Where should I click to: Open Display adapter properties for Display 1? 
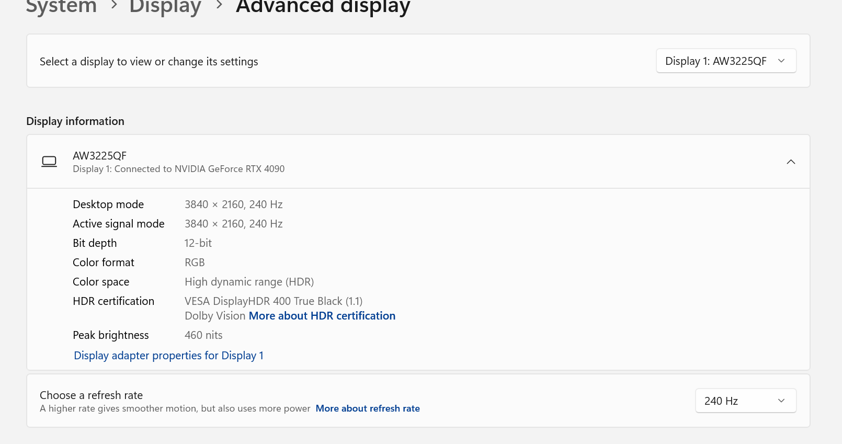click(168, 356)
